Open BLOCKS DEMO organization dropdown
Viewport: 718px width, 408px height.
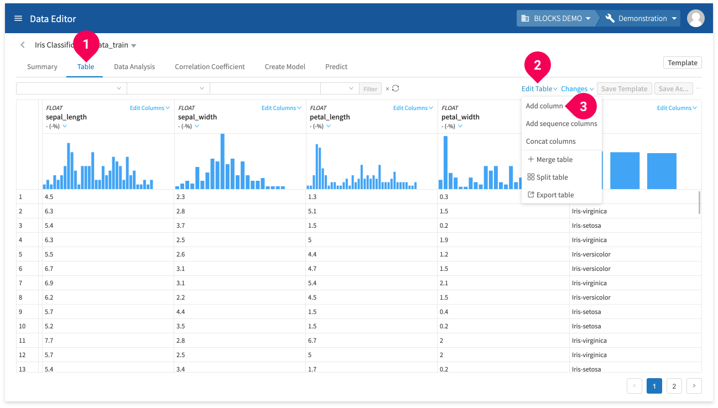coord(558,18)
